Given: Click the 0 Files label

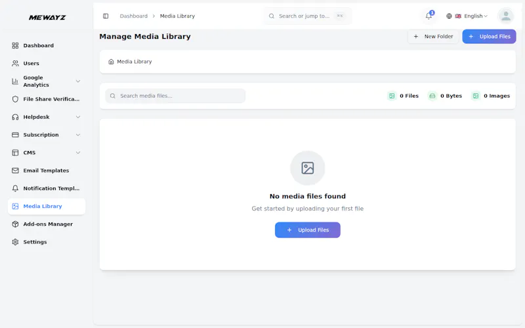Looking at the screenshot, I should (409, 96).
